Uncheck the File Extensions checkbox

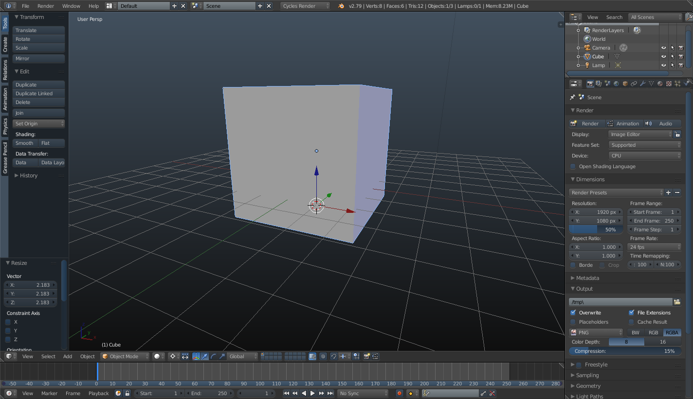[631, 312]
